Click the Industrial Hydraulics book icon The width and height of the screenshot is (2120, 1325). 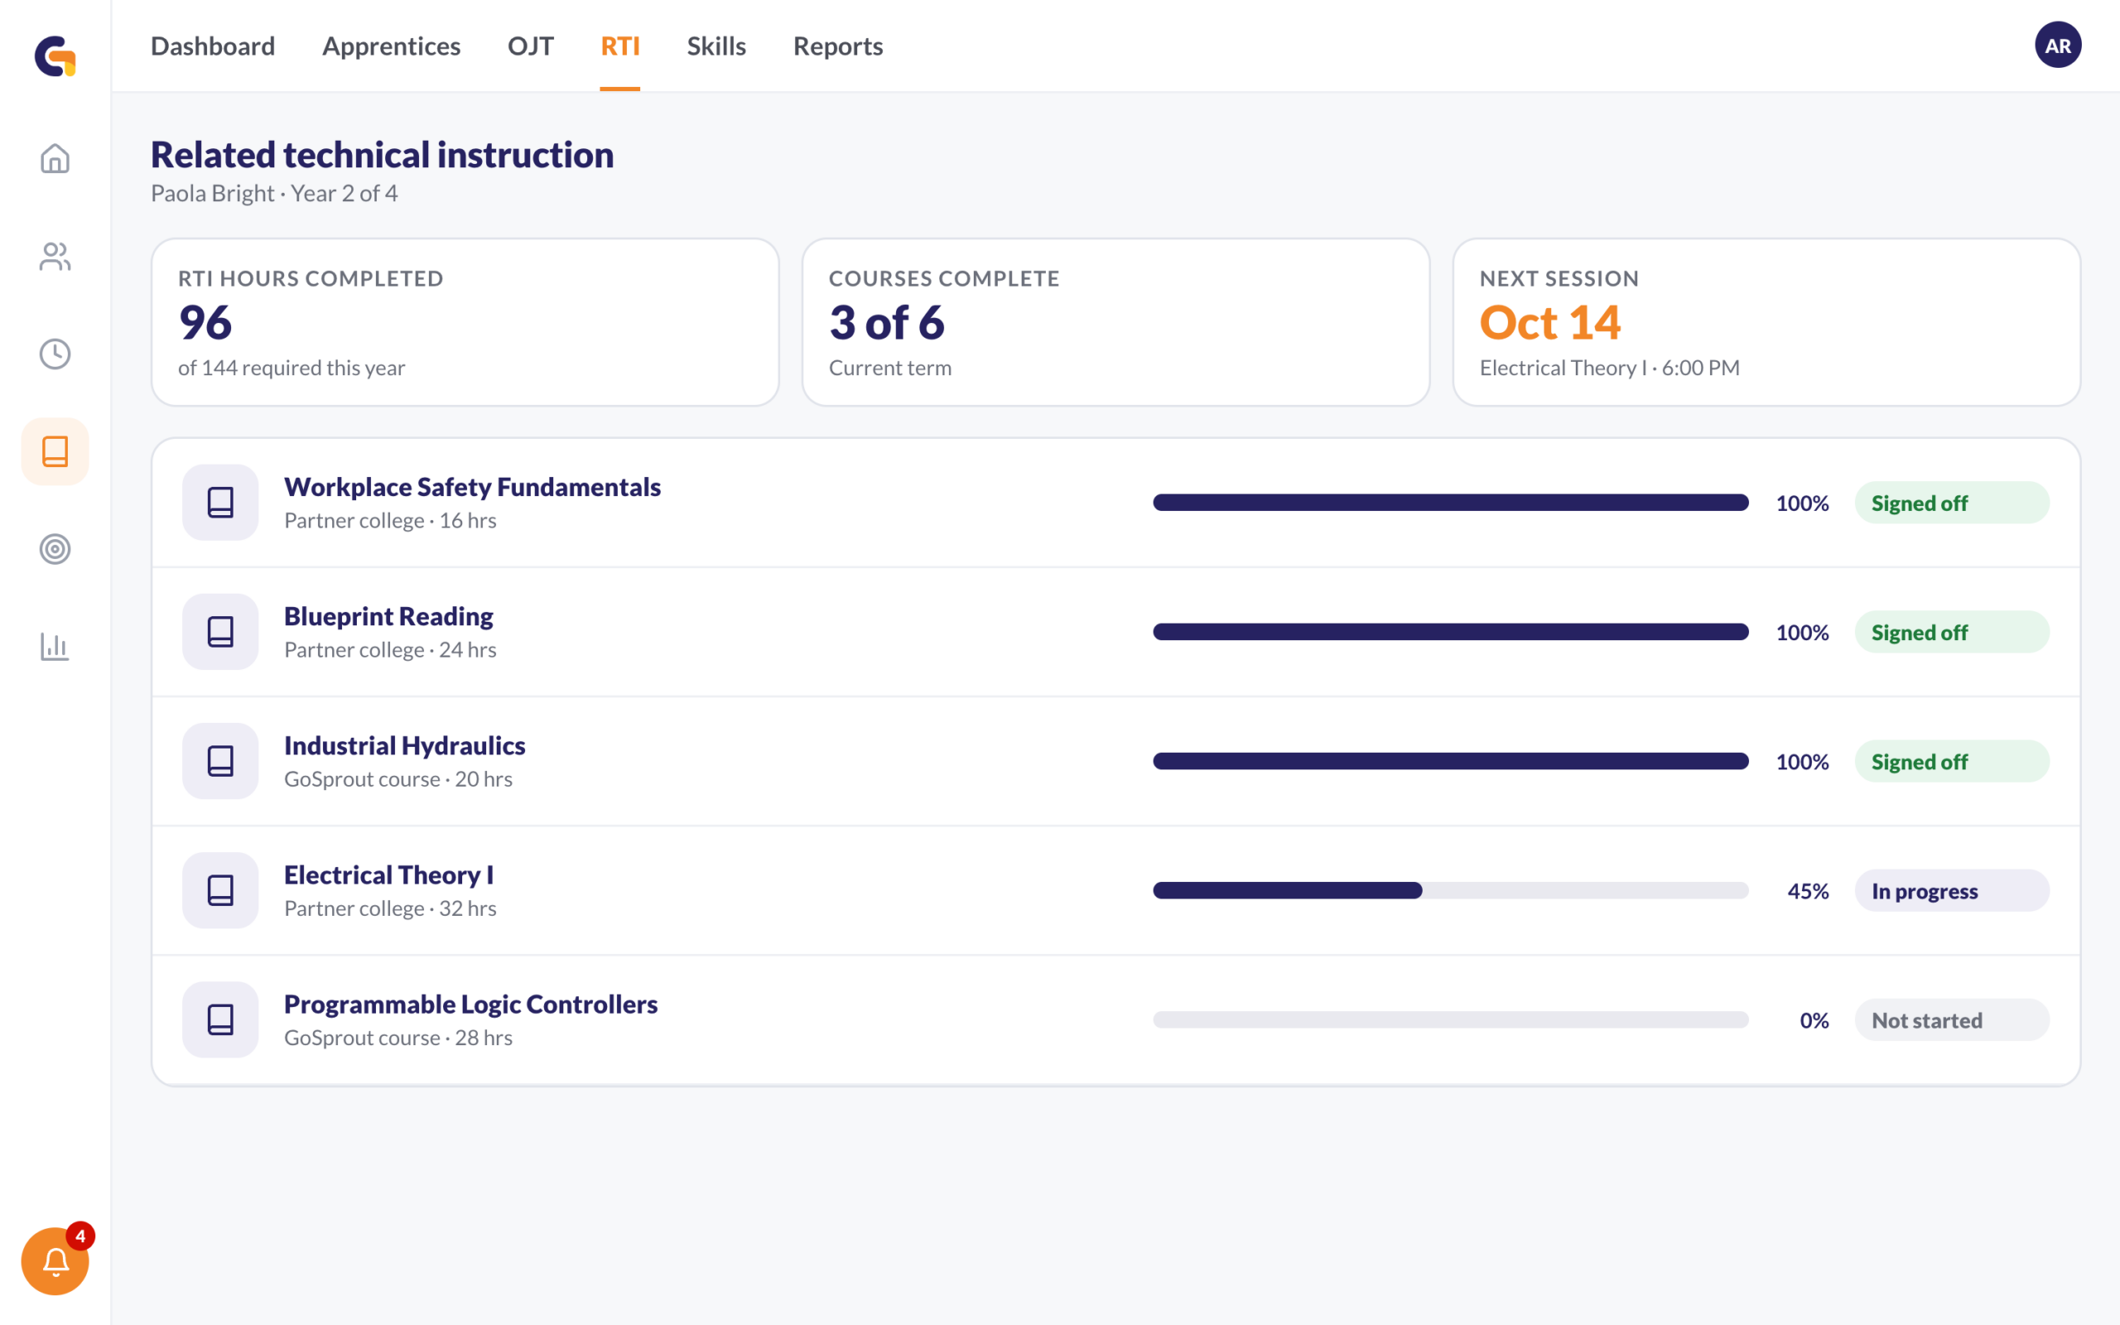click(x=221, y=761)
